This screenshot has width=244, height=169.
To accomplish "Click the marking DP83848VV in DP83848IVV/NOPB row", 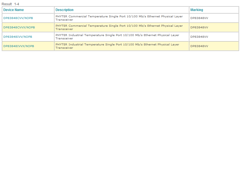I will (199, 37).
